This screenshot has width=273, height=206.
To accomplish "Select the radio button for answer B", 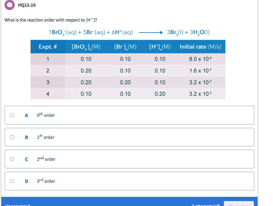I will pos(12,137).
